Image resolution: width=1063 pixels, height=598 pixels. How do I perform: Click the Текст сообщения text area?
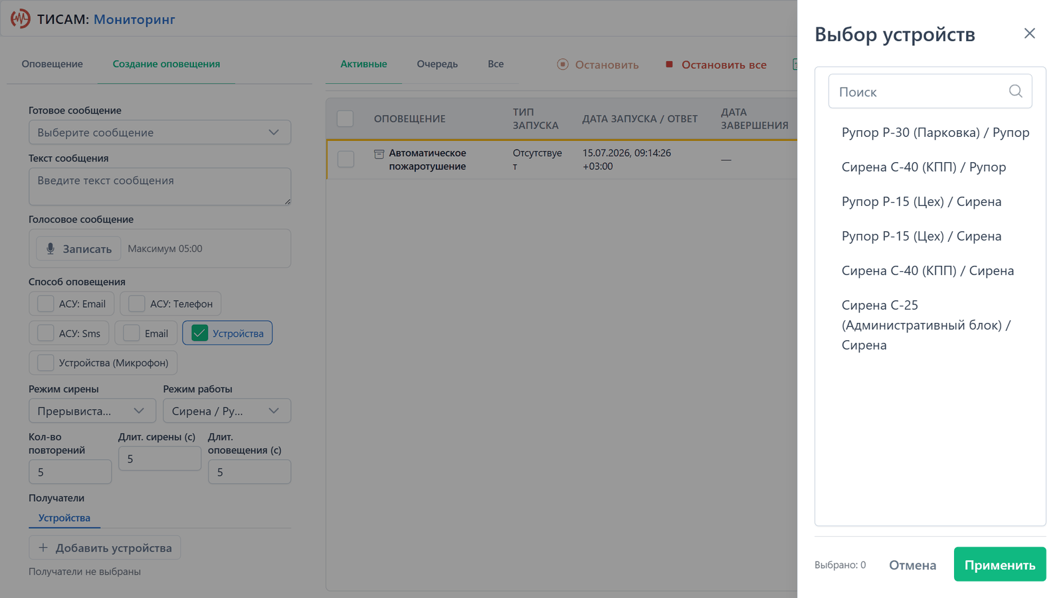click(x=159, y=186)
